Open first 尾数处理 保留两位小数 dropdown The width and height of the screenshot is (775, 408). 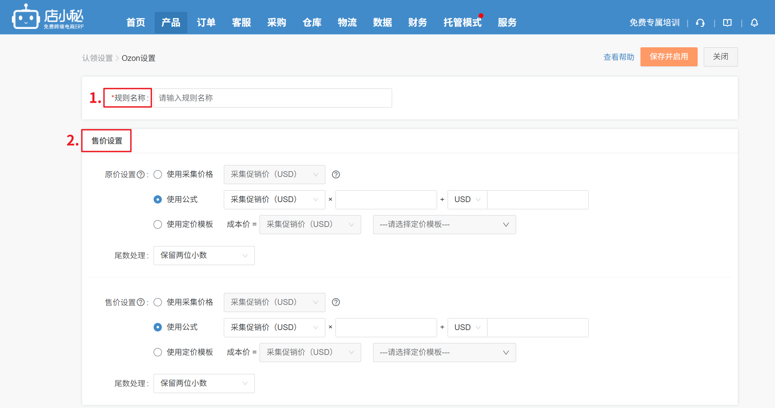point(204,256)
